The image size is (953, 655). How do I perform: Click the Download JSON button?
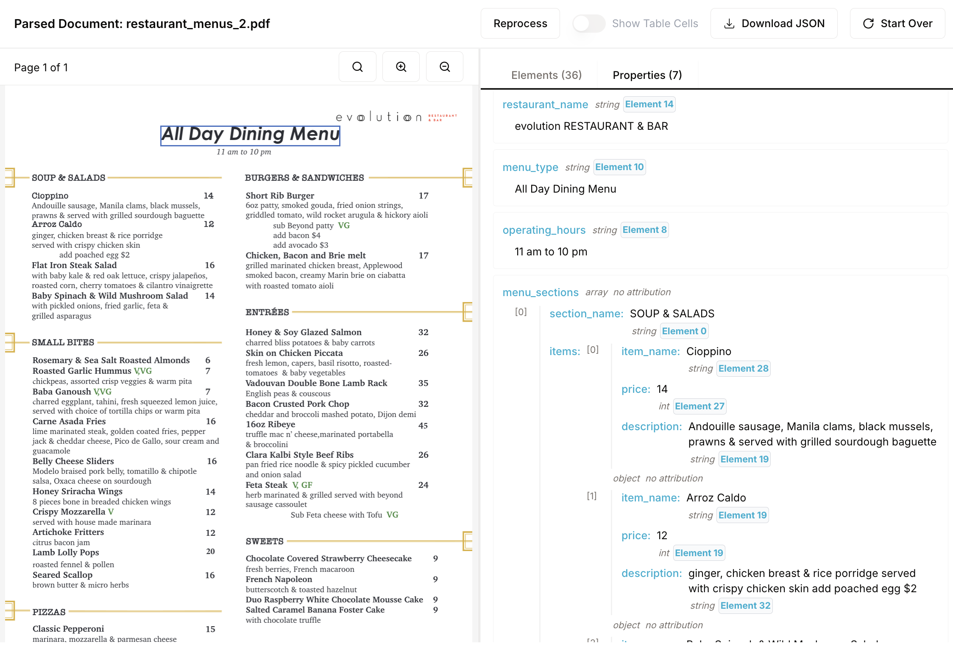pyautogui.click(x=774, y=23)
